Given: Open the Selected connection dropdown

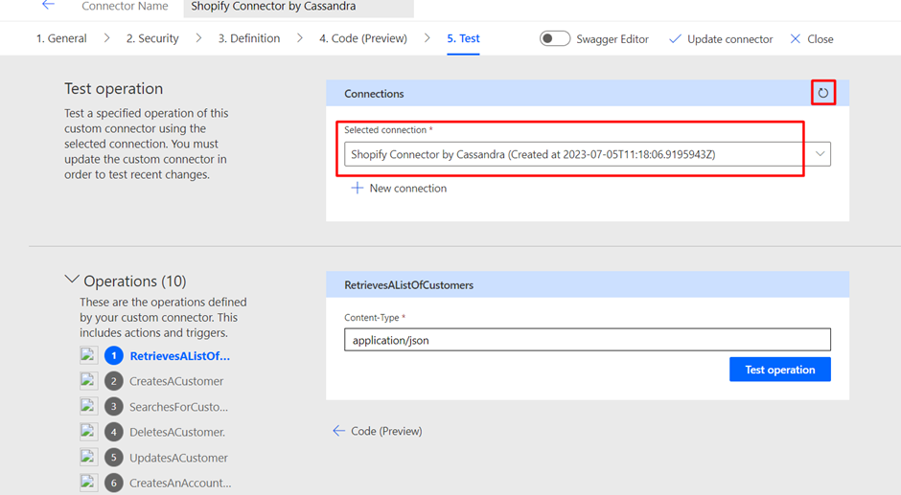Looking at the screenshot, I should [x=588, y=154].
